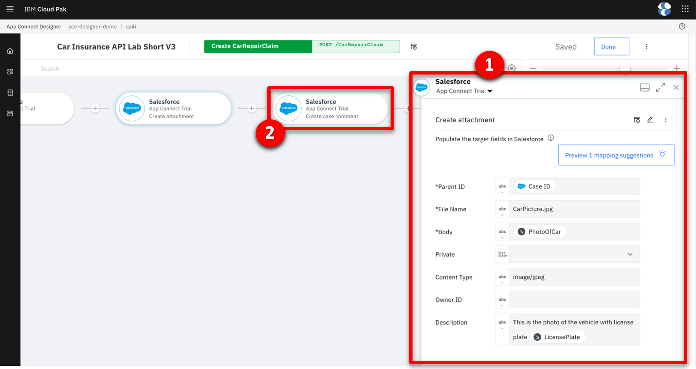Viewport: 696px width, 369px height.
Task: Open the user avatar in the top bar
Action: pos(664,9)
